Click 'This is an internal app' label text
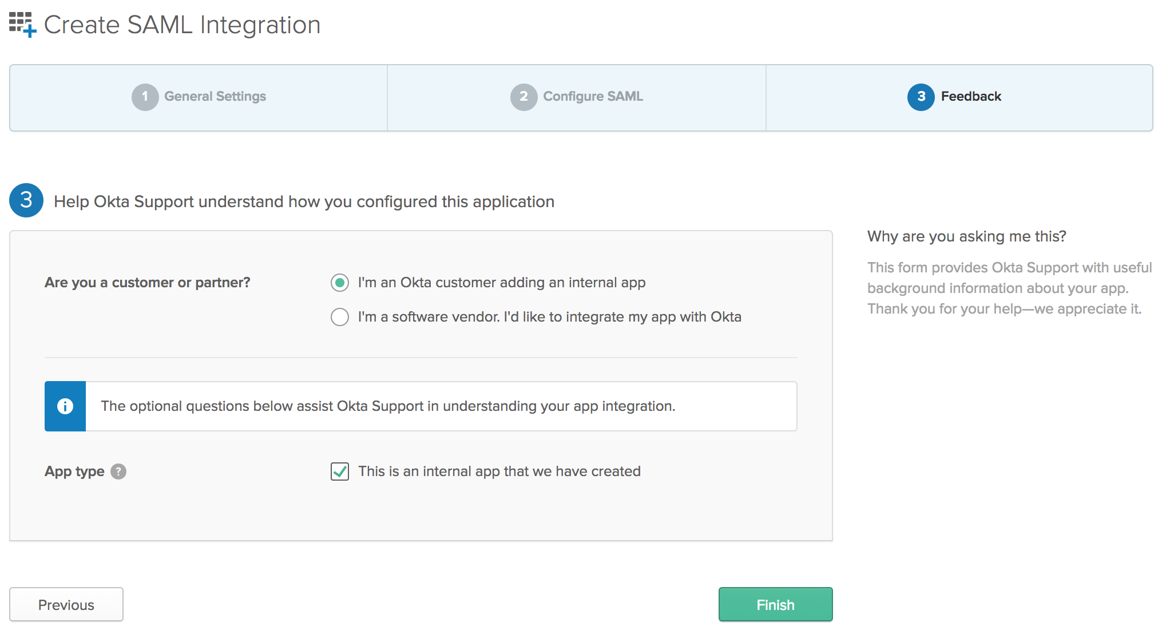 [x=499, y=471]
